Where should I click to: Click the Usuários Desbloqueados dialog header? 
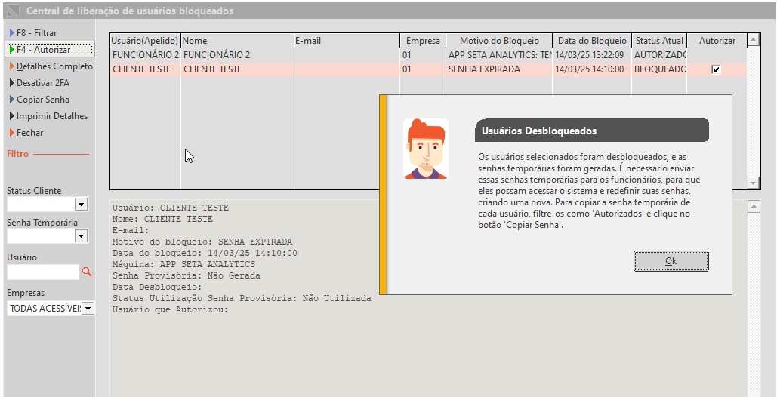tap(592, 131)
